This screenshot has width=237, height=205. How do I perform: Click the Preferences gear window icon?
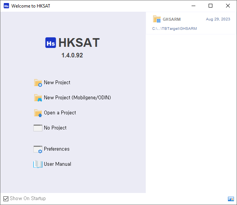(x=38, y=149)
